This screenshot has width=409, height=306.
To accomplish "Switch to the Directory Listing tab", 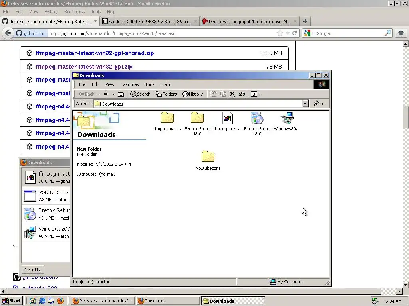I will 249,22.
